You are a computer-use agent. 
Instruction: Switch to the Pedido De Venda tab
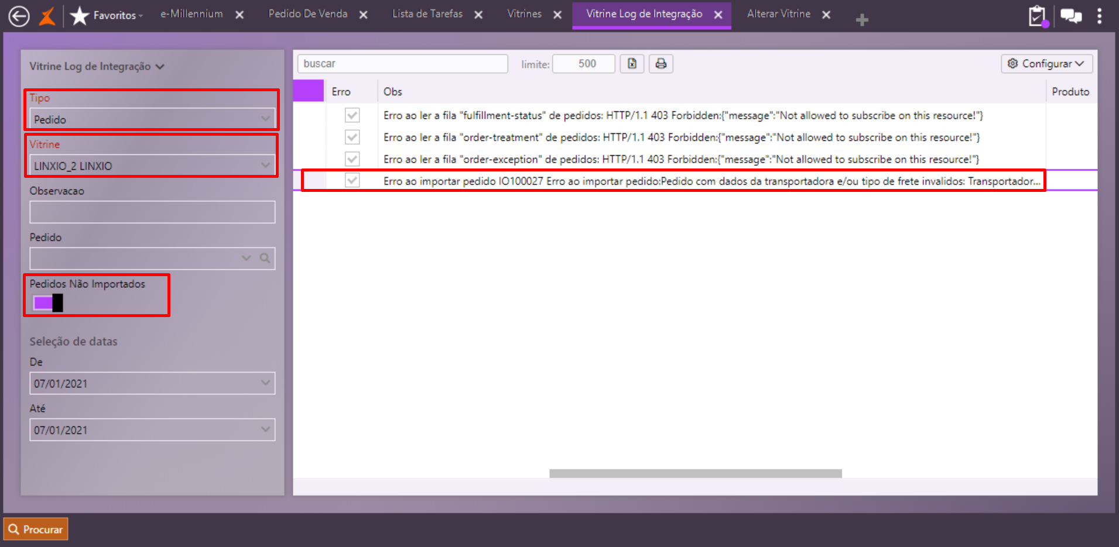[x=308, y=14]
